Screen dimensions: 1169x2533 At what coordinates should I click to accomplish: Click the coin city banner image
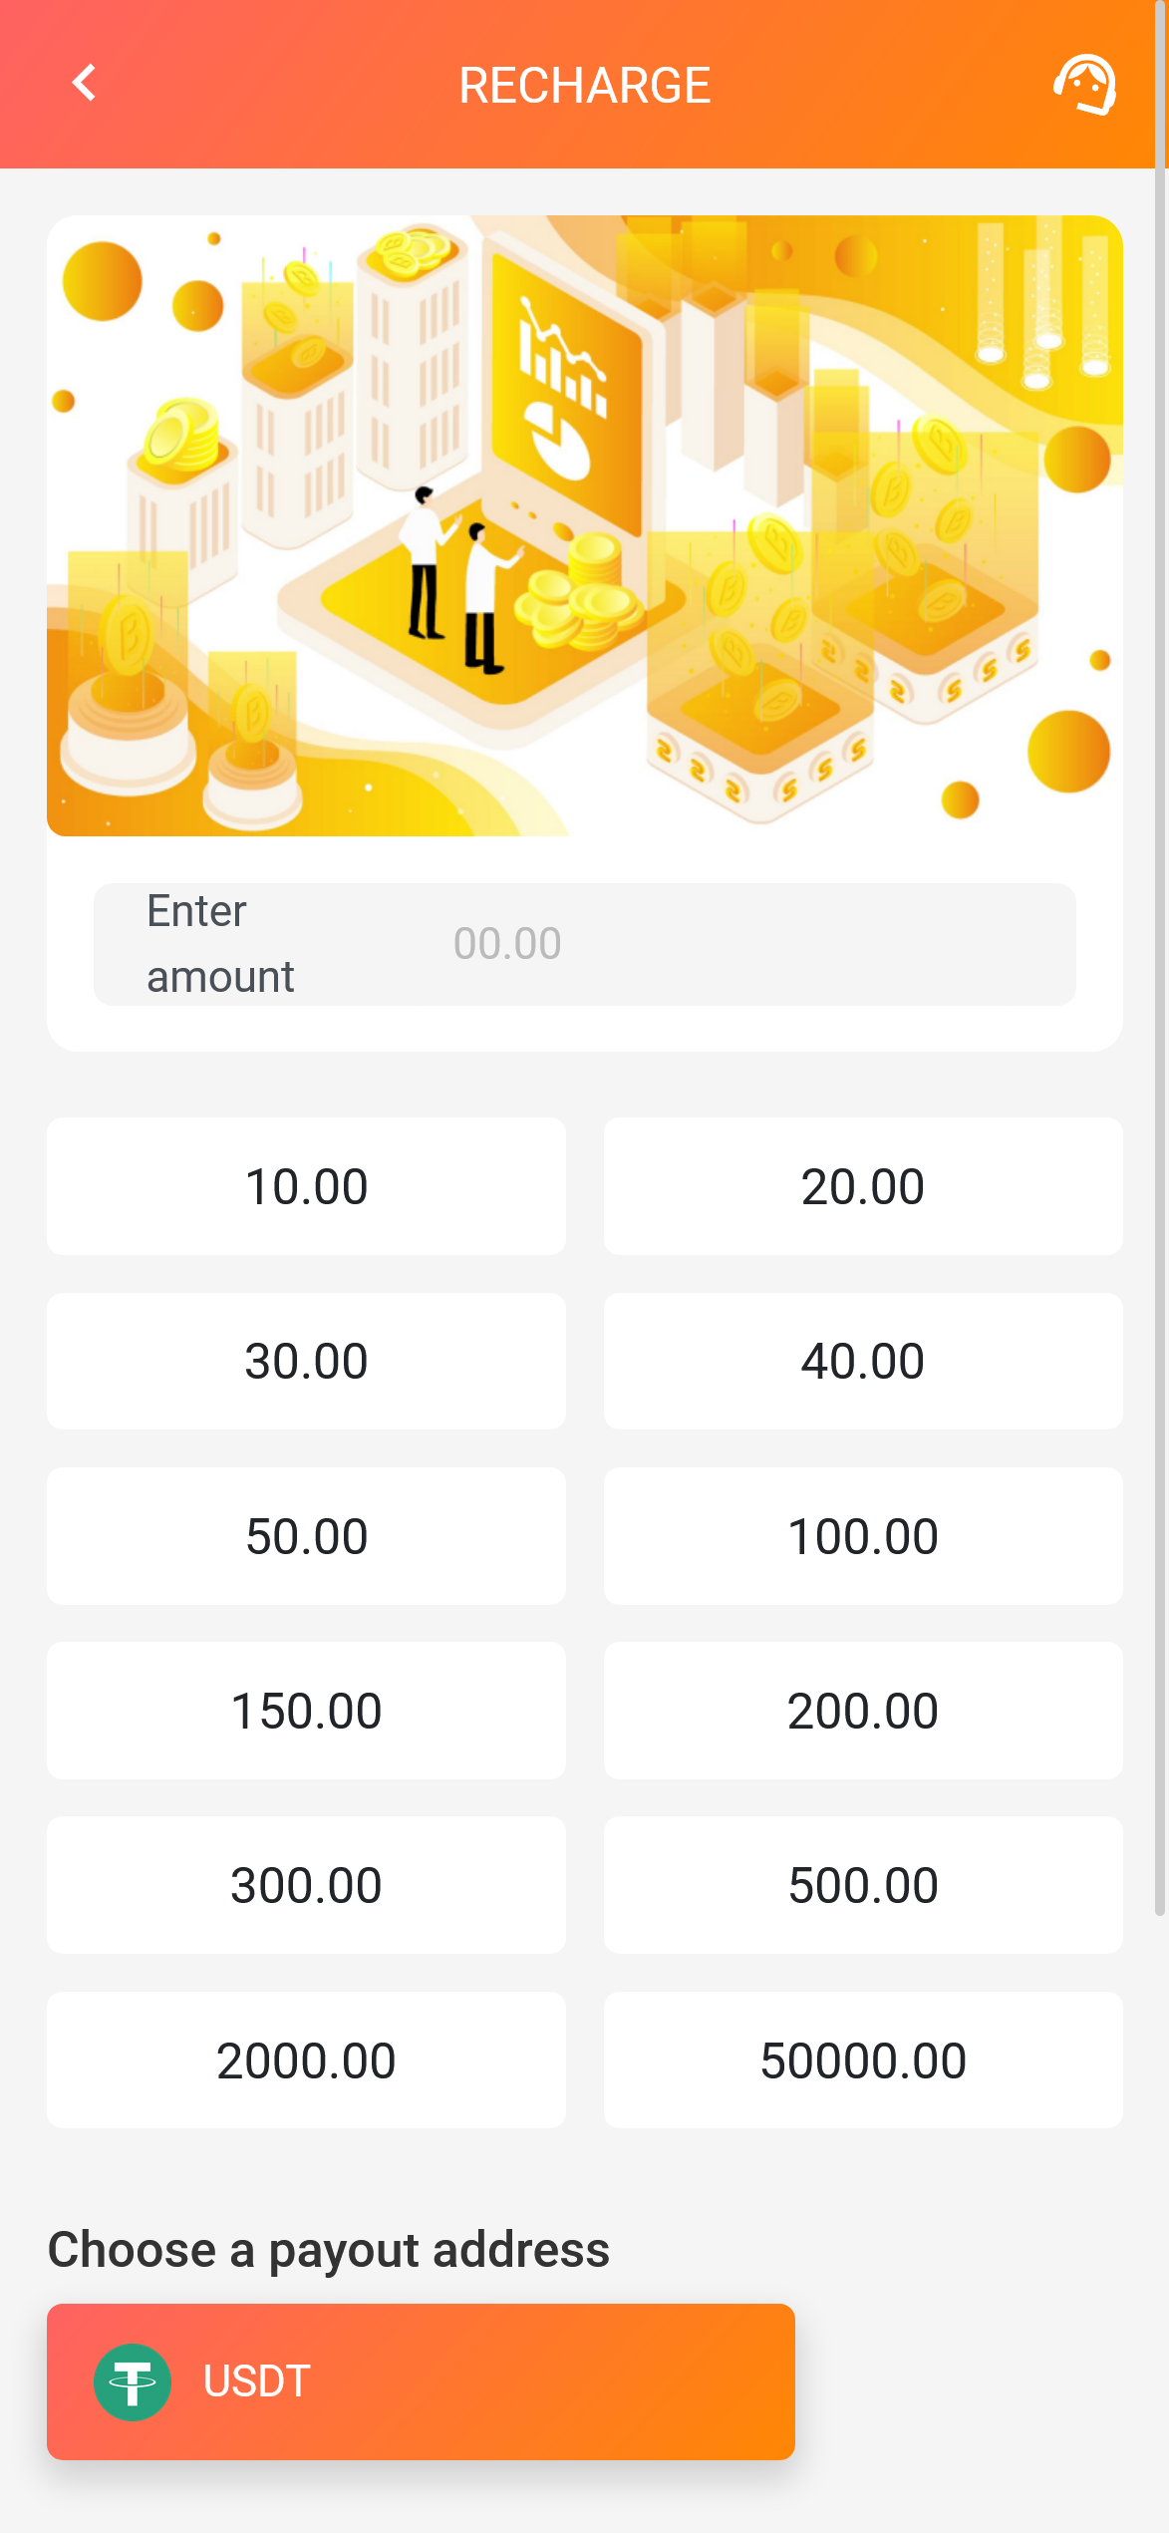click(x=585, y=525)
